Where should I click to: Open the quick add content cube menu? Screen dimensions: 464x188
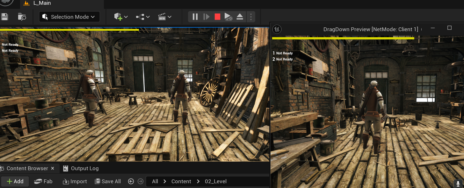point(121,17)
